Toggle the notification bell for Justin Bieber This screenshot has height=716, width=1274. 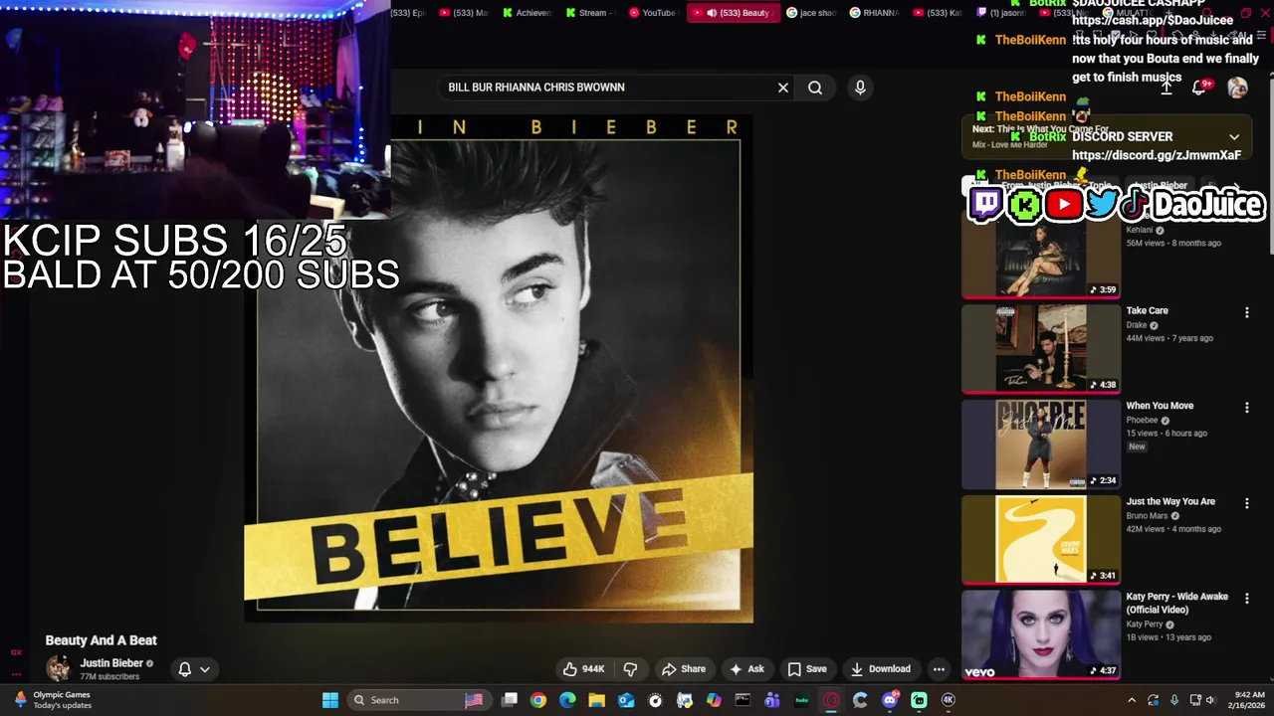[184, 669]
